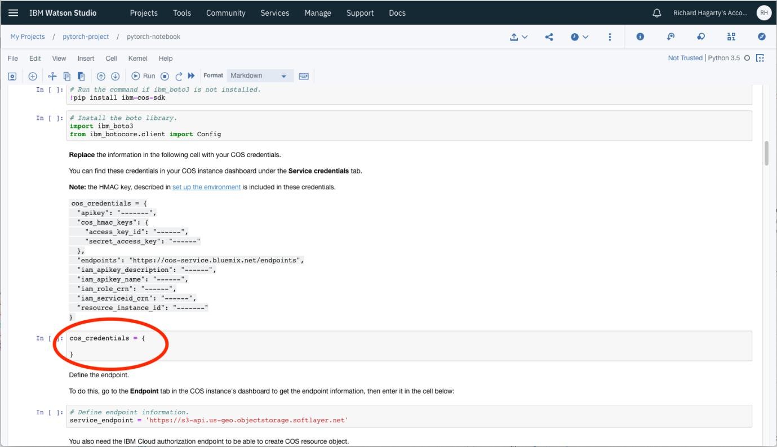Move the selected cell up
777x447 pixels.
(101, 75)
